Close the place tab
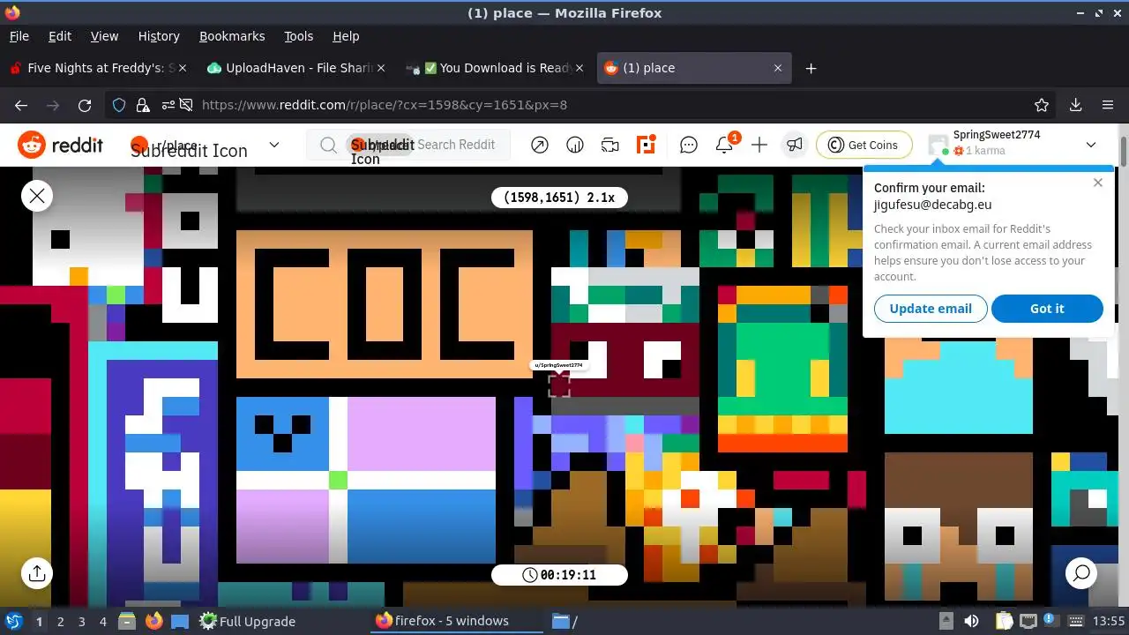This screenshot has height=635, width=1129. [x=778, y=68]
